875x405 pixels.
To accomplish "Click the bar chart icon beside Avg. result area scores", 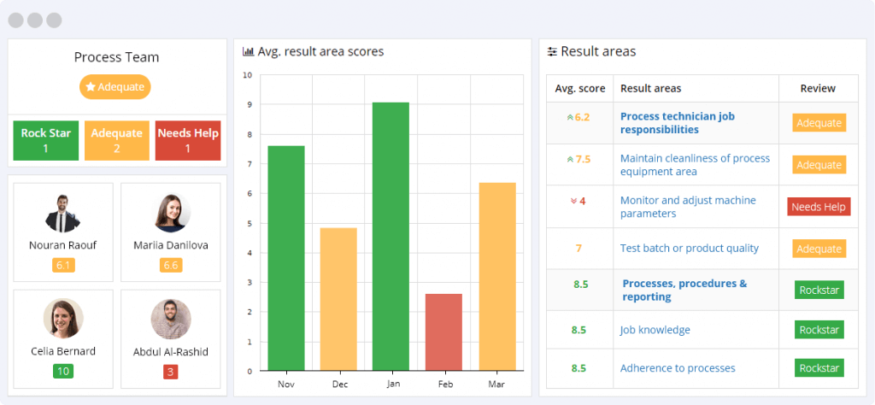I will tap(248, 52).
